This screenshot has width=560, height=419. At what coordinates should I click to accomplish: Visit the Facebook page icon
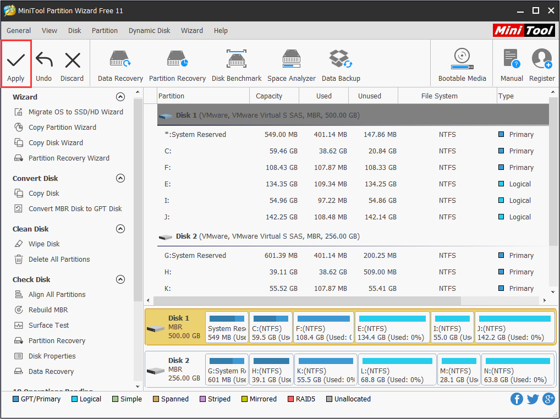[517, 399]
